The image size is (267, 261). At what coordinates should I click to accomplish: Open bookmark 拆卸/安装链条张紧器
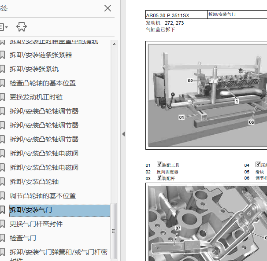click(x=41, y=55)
